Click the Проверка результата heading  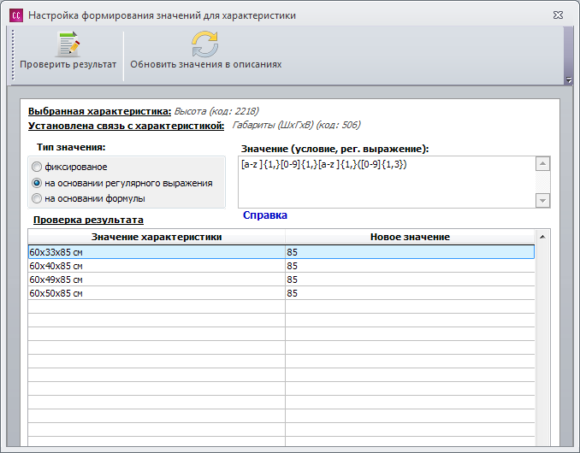coord(88,220)
